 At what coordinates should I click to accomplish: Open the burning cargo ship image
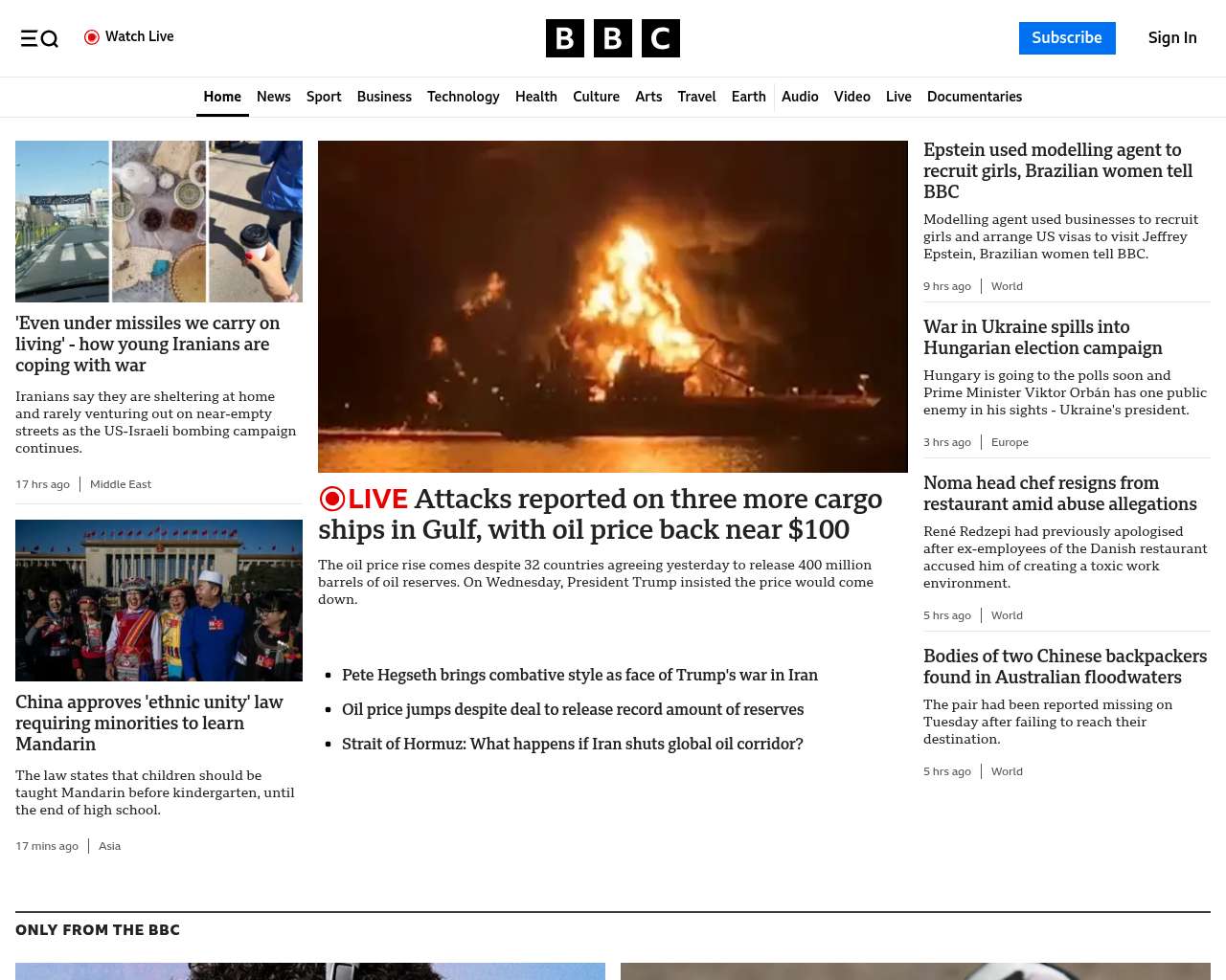coord(613,306)
